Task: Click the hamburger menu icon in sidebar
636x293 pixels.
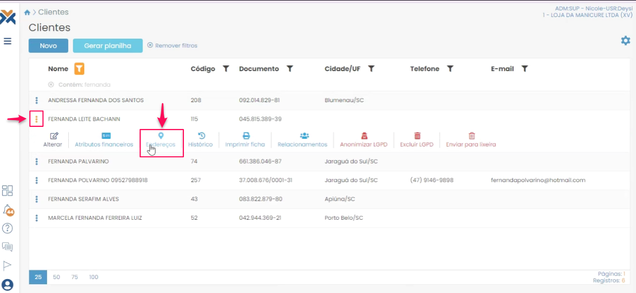Action: [x=8, y=41]
